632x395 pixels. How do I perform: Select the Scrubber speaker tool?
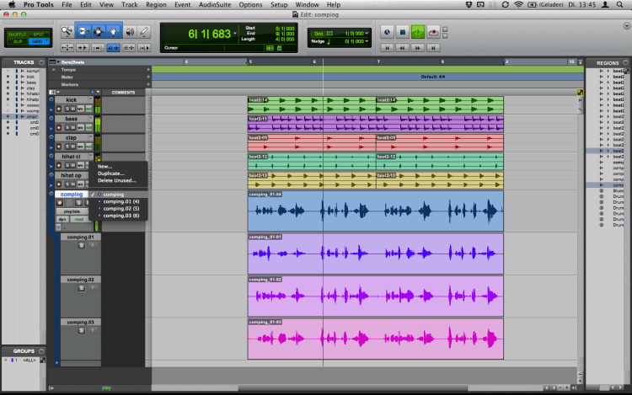point(130,31)
